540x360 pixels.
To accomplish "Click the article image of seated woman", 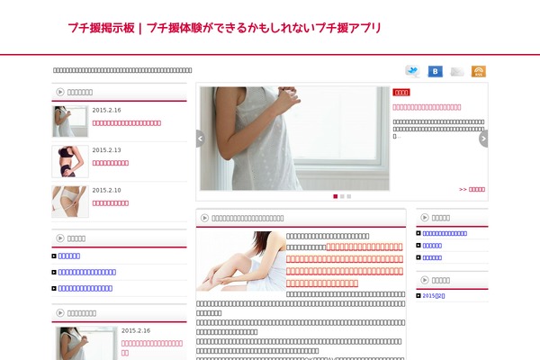I will (241, 261).
